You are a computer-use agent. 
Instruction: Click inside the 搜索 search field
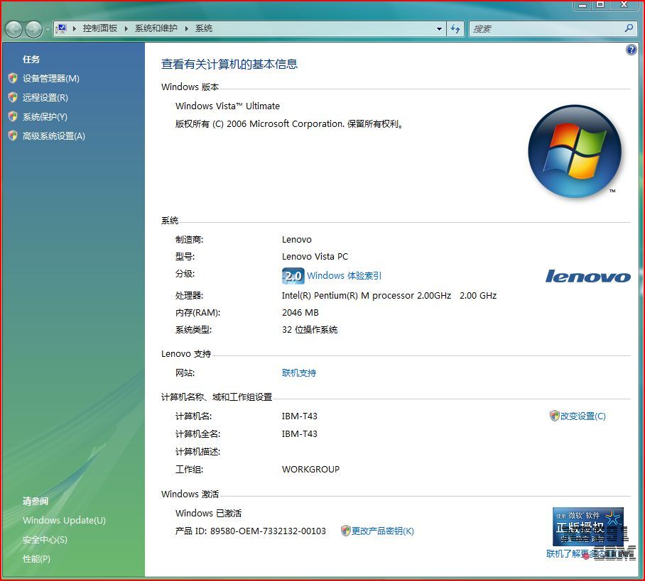point(543,29)
